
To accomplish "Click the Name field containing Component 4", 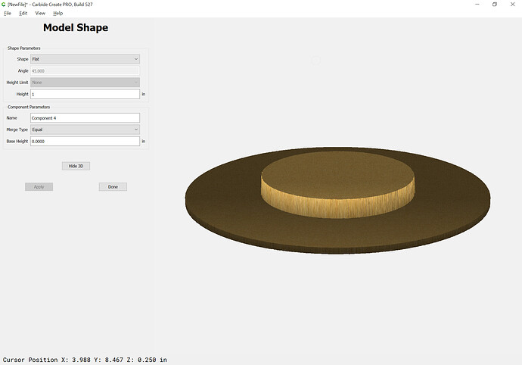I will point(85,118).
